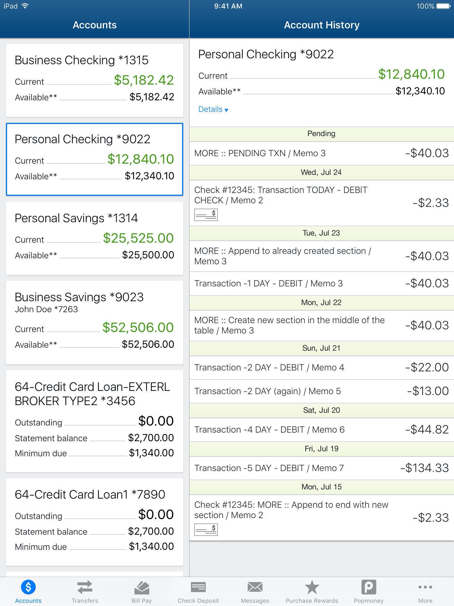The height and width of the screenshot is (606, 454).
Task: Open Transaction -4 DAY - DEBIT Memo 6
Action: [322, 430]
